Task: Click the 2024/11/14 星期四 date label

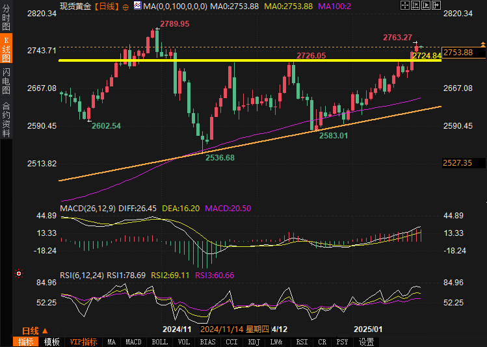Action: pos(234,329)
